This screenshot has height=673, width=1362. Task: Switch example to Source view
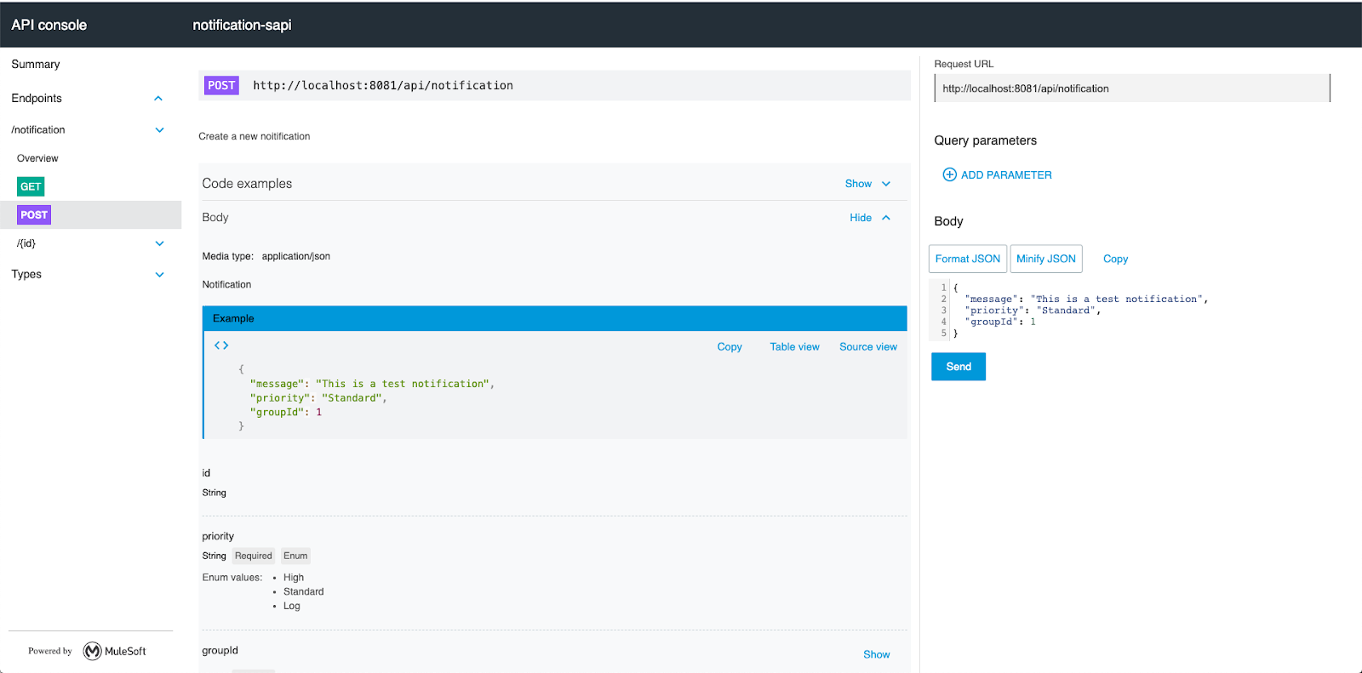[867, 347]
